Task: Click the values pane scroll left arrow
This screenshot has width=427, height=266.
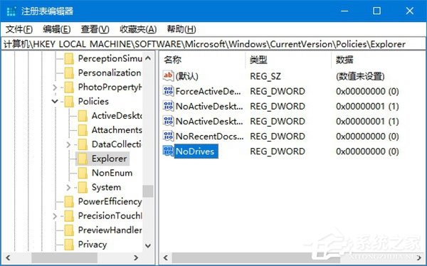Action: click(166, 257)
